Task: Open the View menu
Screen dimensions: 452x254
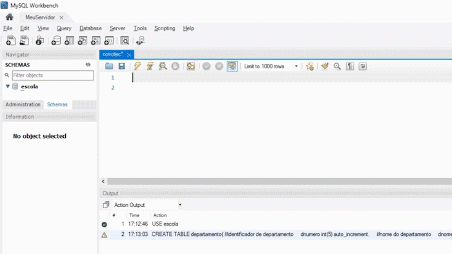Action: 43,28
